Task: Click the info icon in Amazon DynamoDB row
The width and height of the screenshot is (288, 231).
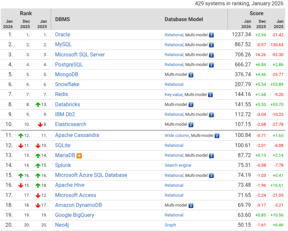Action: click(x=191, y=205)
